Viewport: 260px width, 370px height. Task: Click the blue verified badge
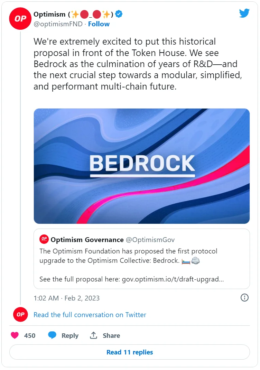tap(119, 14)
